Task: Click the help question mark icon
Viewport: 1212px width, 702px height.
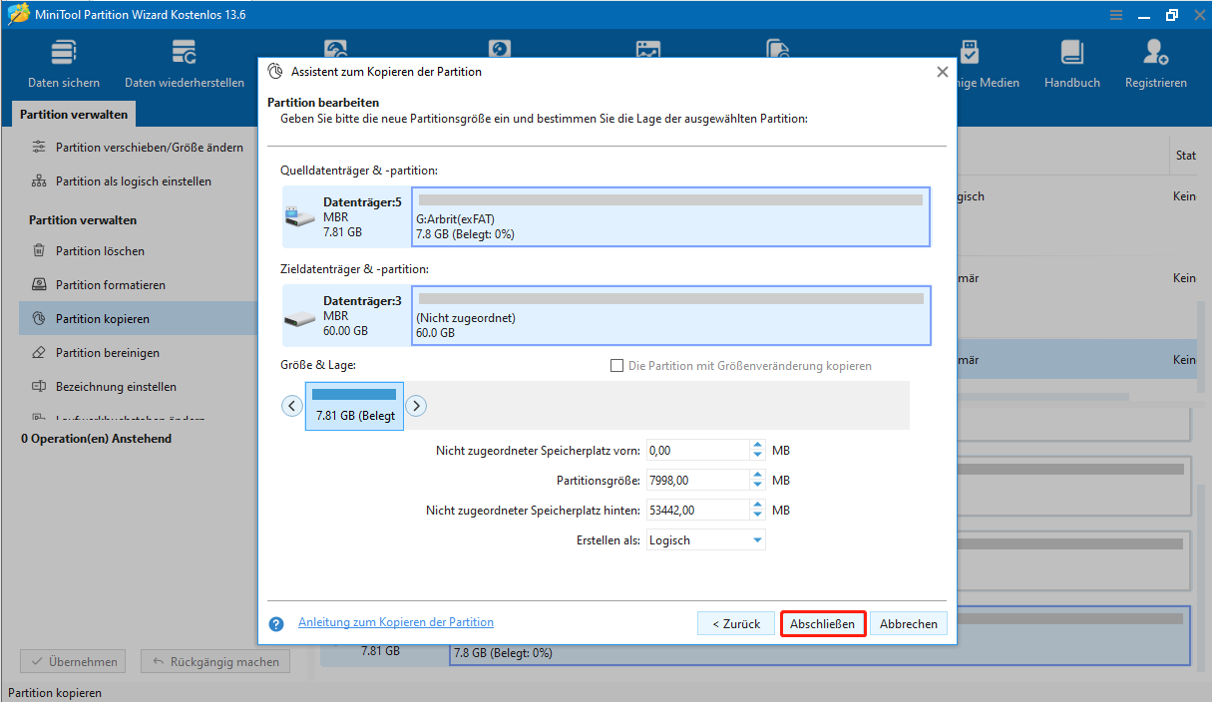Action: click(x=276, y=623)
